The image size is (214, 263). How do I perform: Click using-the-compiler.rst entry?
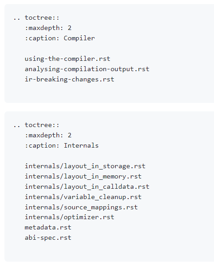pyautogui.click(x=68, y=59)
